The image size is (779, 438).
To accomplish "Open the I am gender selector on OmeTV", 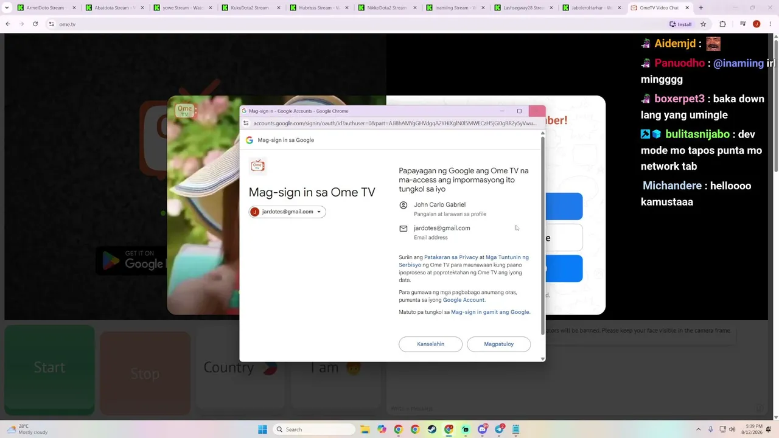I will (x=335, y=367).
